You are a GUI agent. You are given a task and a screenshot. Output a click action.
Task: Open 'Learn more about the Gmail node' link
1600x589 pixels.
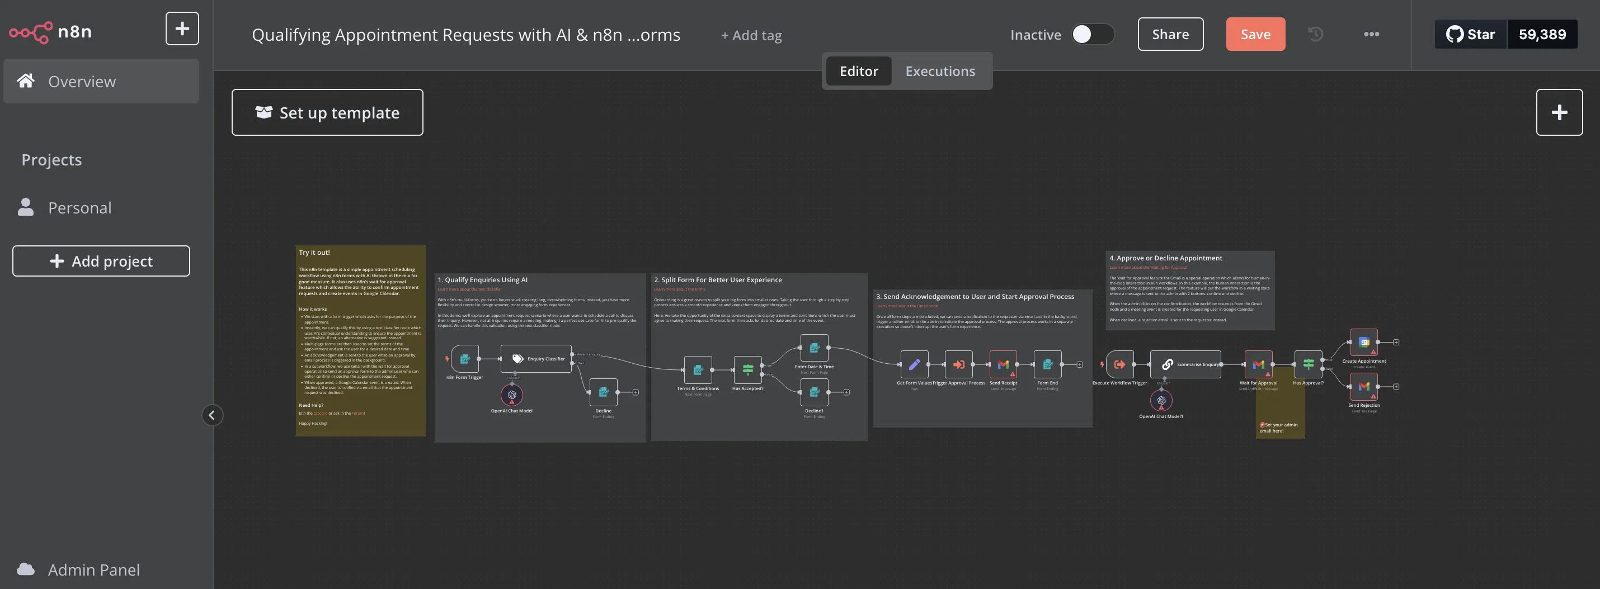click(907, 306)
